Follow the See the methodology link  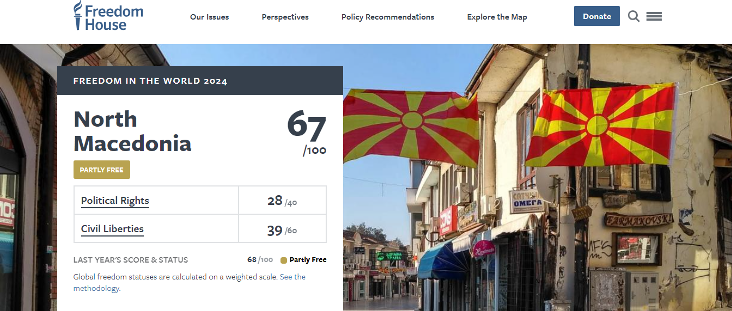pyautogui.click(x=292, y=277)
